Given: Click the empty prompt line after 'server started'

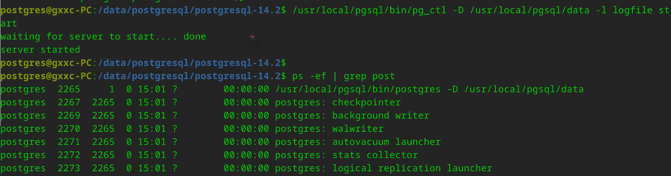Looking at the screenshot, I should [143, 63].
